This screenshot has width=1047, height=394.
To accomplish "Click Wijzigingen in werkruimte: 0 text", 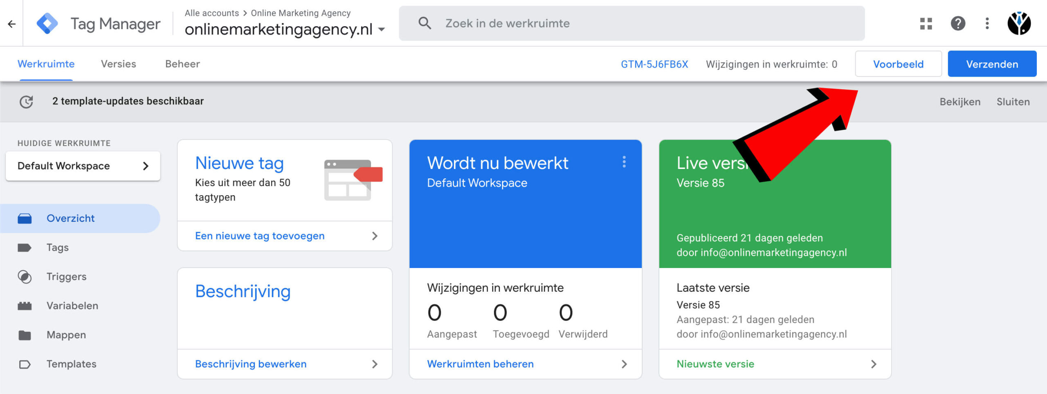I will click(771, 64).
